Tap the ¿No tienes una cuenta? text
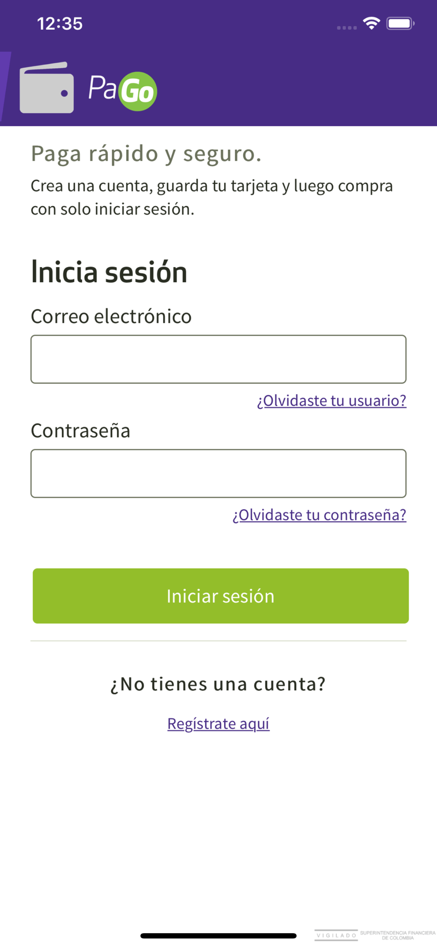Screen dimensions: 437x947 [x=218, y=684]
